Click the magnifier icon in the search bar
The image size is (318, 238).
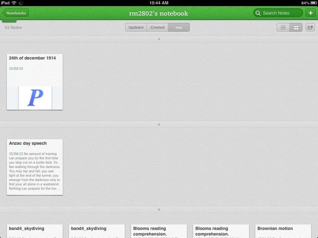tap(258, 13)
